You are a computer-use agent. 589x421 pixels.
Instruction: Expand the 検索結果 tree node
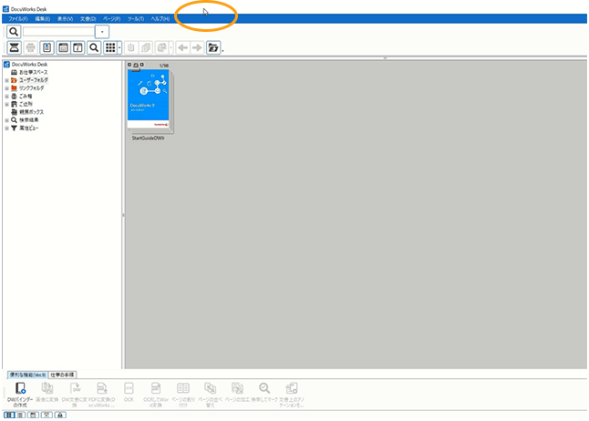(x=6, y=120)
